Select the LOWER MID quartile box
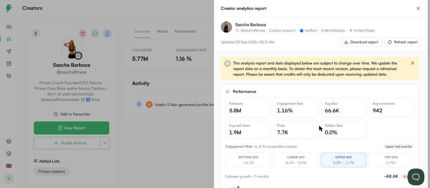Viewport: 430px width, 188px height. tap(296, 160)
